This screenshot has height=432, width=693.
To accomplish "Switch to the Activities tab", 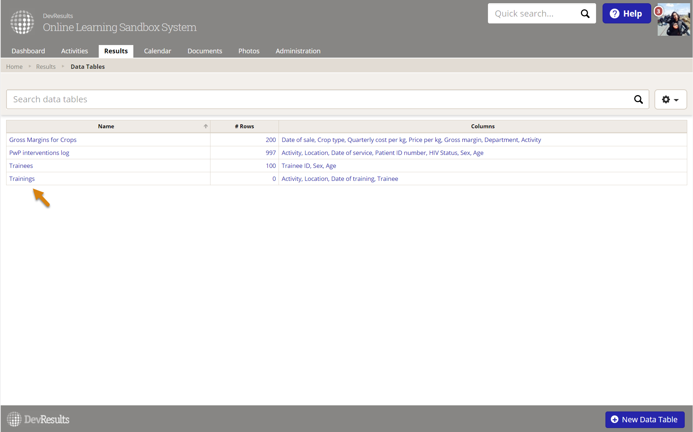I will click(x=74, y=51).
